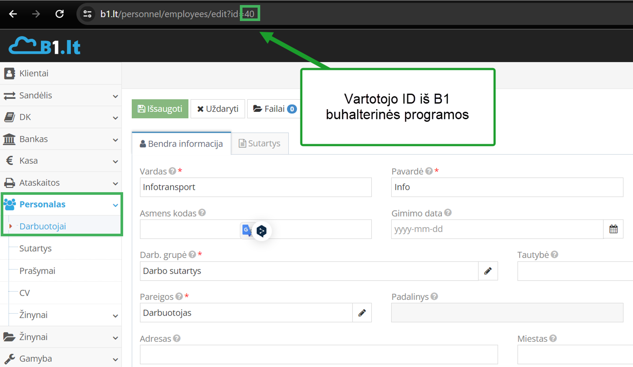Toggle the Personalas chevron arrow
633x367 pixels.
click(115, 205)
